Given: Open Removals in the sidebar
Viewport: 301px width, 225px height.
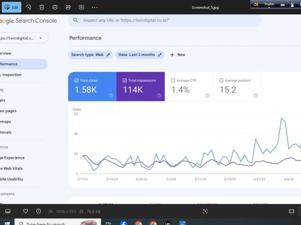Looking at the screenshot, I should 6,132.
